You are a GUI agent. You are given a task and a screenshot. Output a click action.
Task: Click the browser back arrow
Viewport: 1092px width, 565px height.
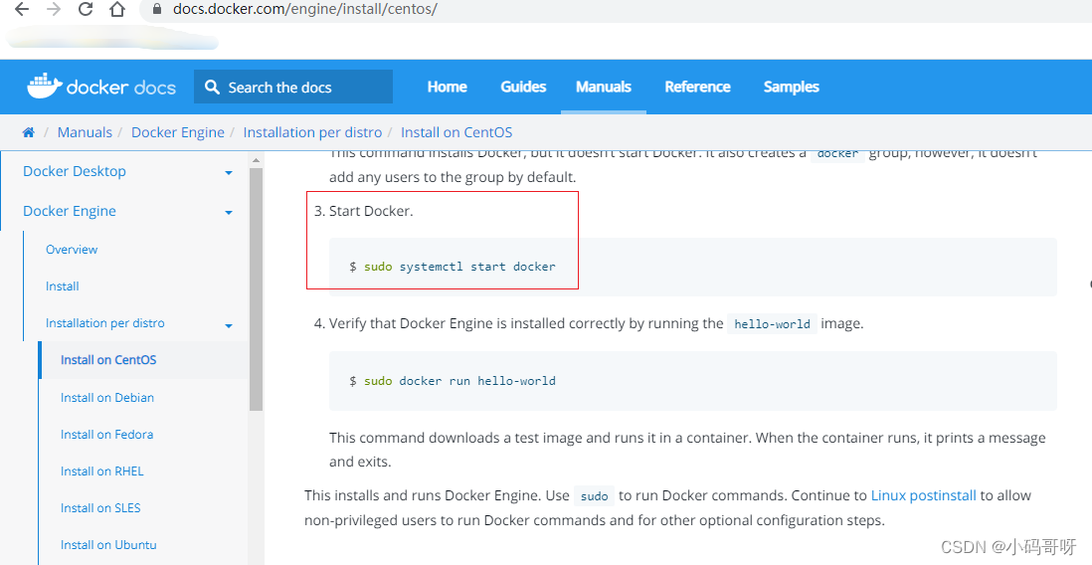(x=22, y=9)
